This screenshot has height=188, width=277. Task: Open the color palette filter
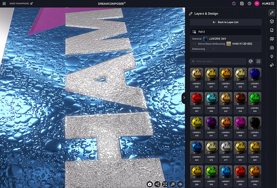[x=251, y=61]
